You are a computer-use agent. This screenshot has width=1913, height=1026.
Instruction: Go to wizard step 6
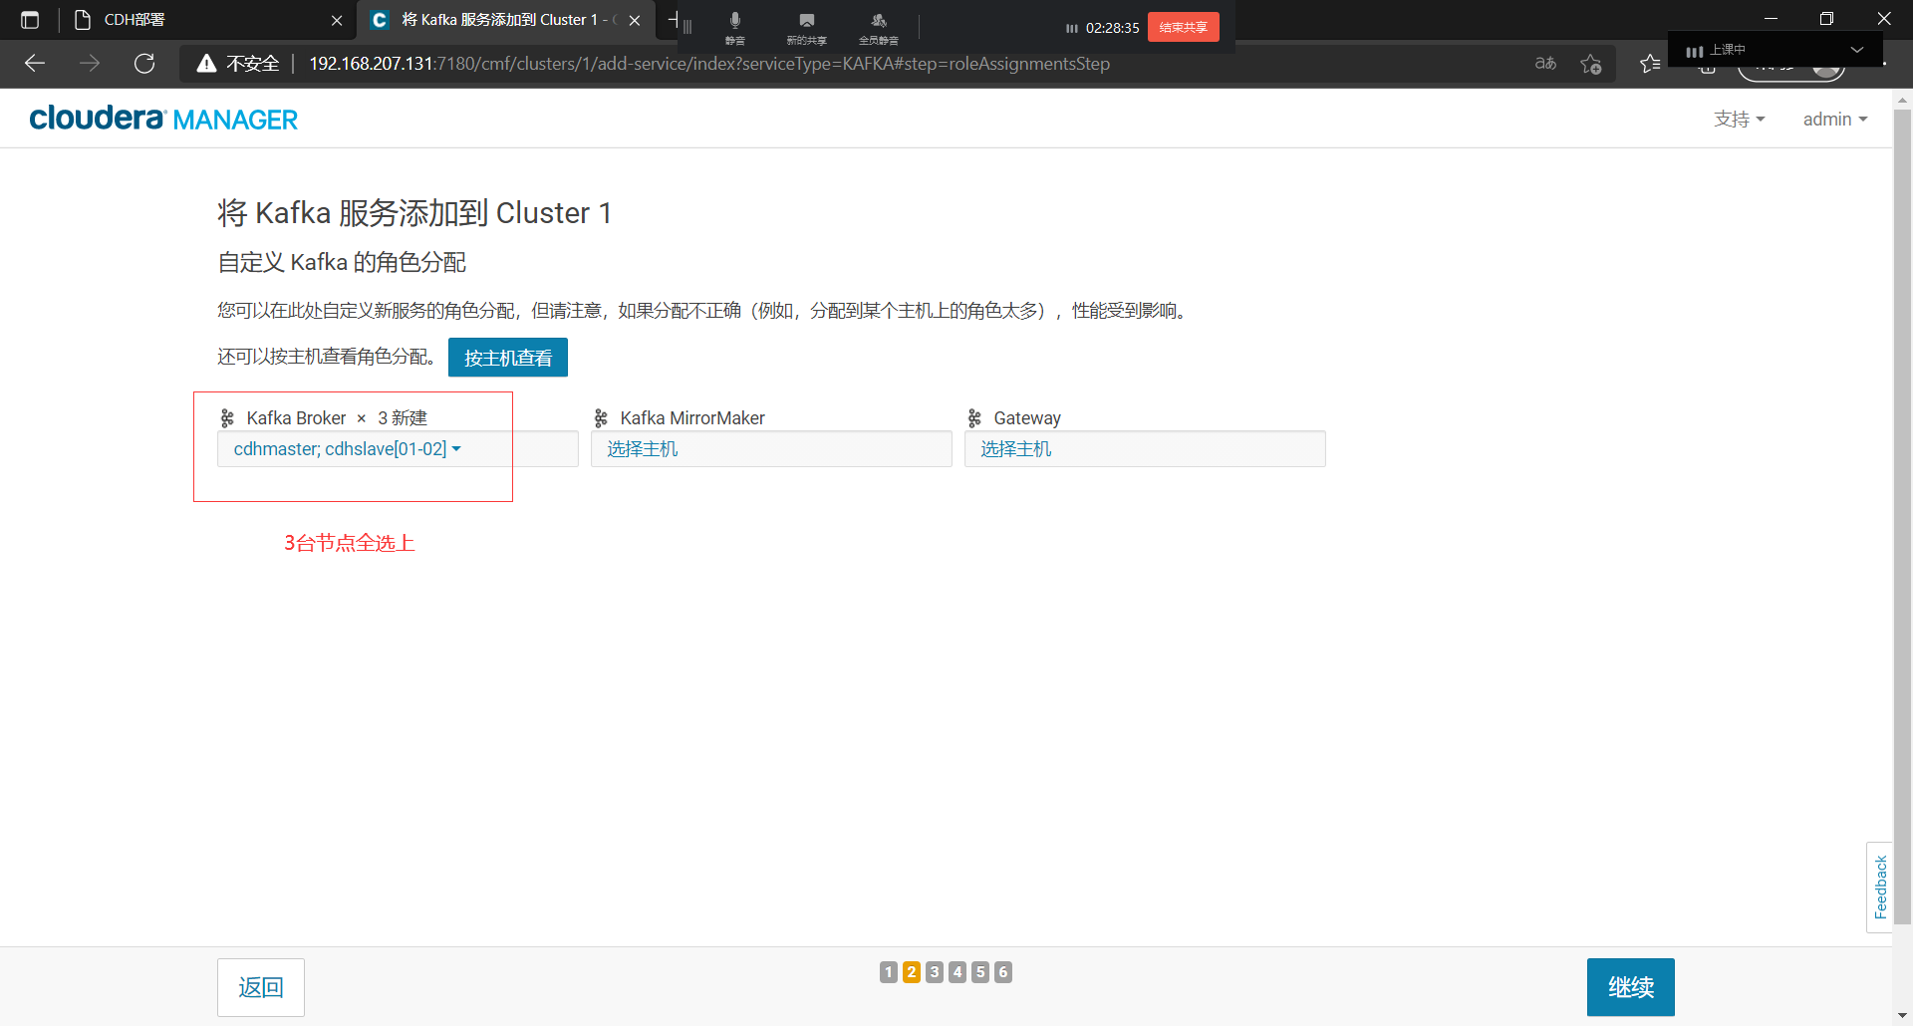1003,972
